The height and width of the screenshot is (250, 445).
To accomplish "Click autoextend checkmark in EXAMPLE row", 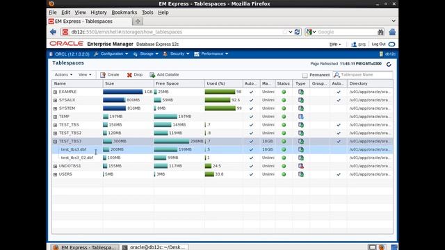I will (x=251, y=92).
